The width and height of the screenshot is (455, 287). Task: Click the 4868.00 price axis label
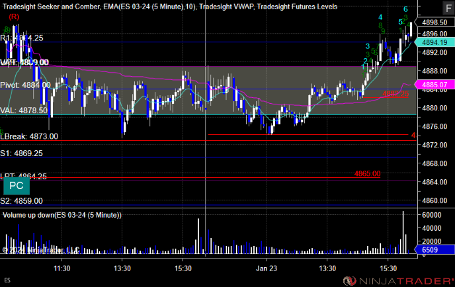(434, 163)
